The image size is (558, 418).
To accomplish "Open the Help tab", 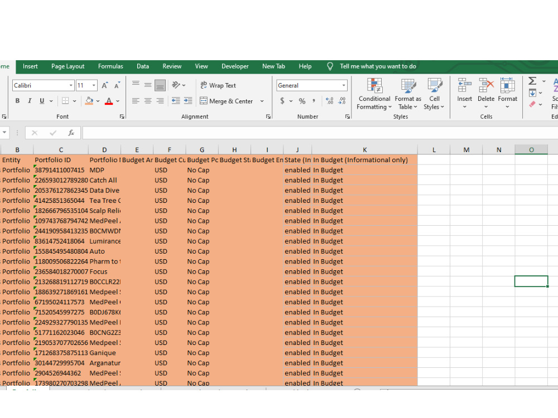I will (305, 66).
